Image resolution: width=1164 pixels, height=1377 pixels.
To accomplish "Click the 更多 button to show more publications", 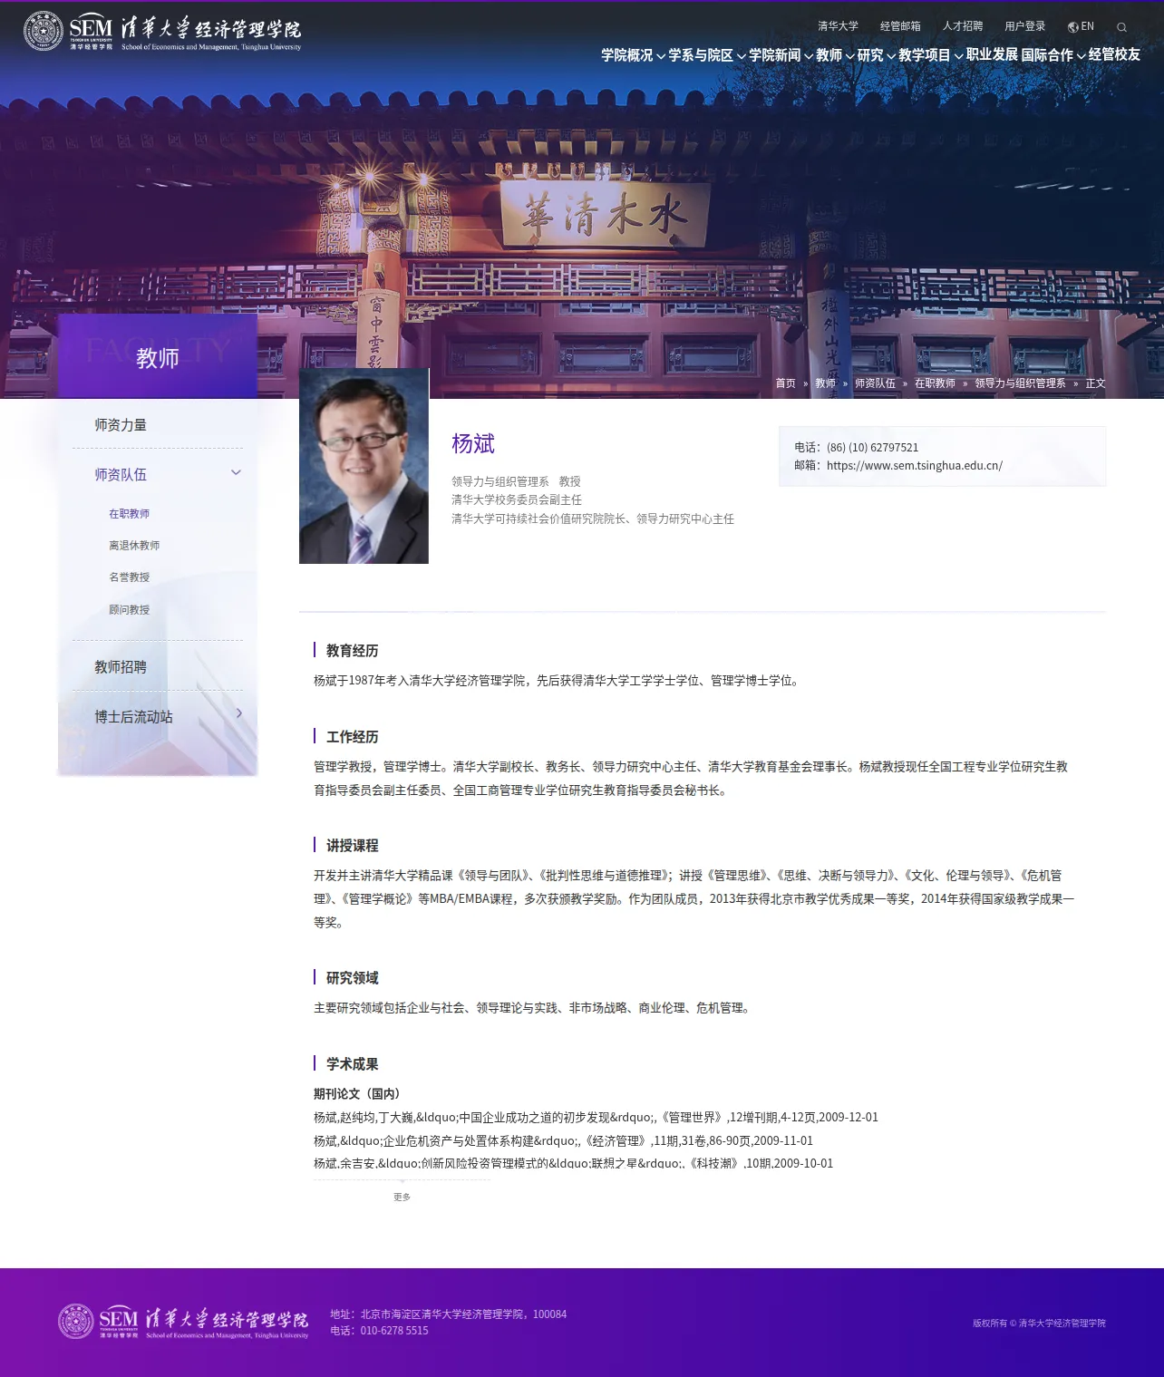I will 402,1198.
